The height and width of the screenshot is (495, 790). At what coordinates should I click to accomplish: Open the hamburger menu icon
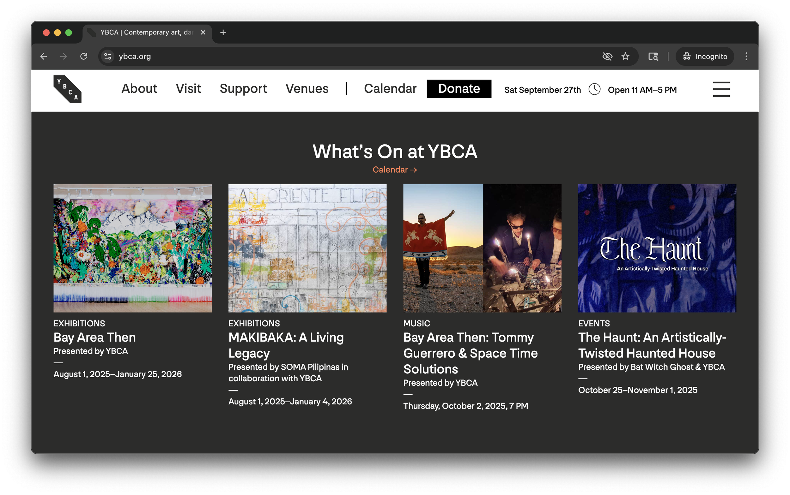(721, 89)
